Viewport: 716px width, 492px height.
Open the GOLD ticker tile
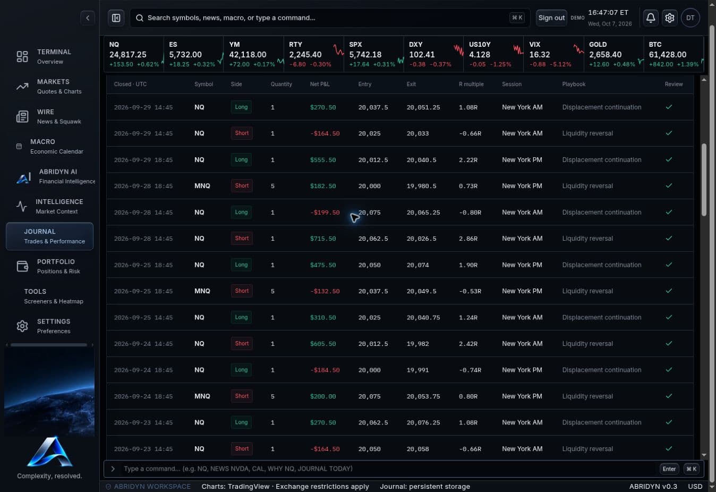coord(614,54)
